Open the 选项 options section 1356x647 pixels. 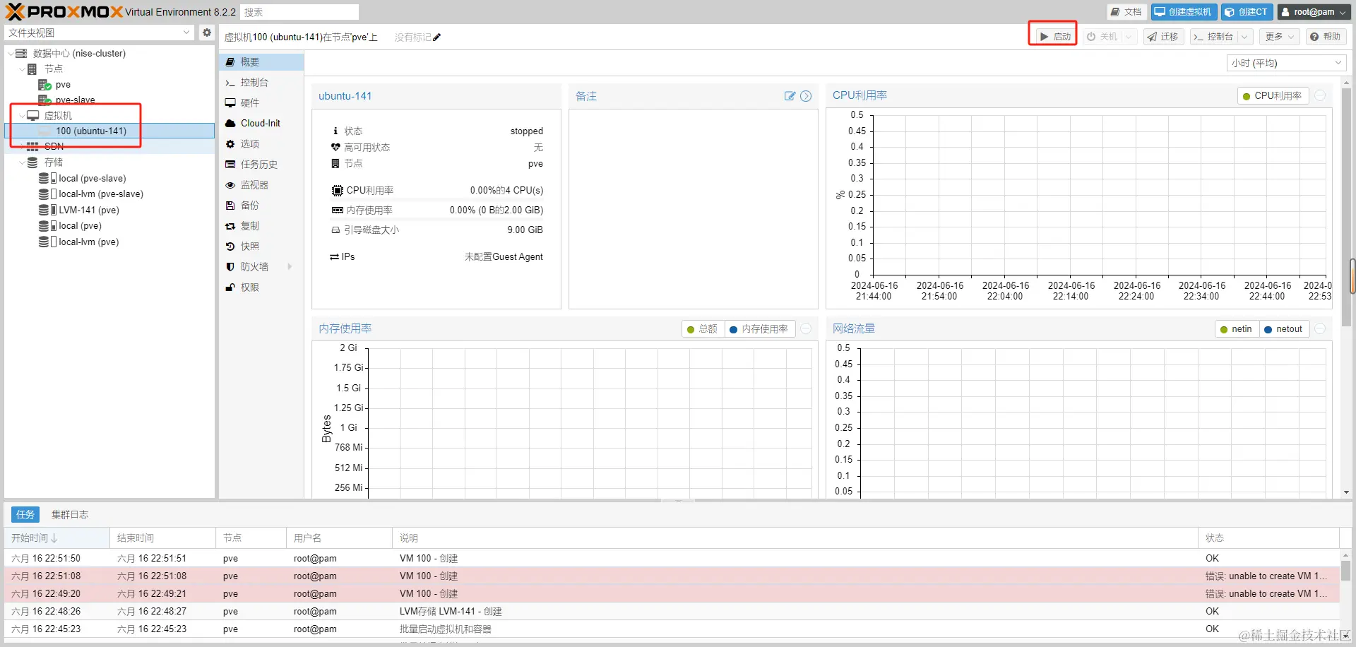(261, 144)
